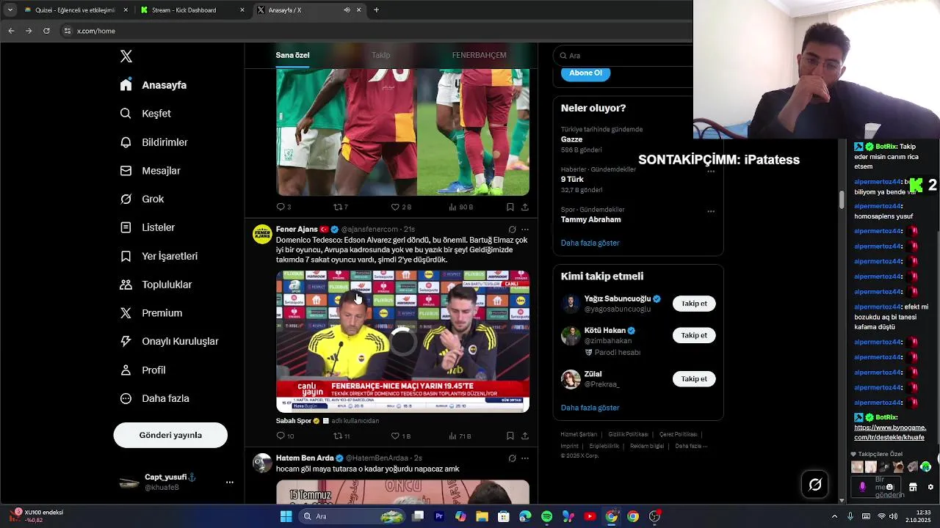940x528 pixels.
Task: Open more options for 9 Türk trend
Action: click(711, 171)
